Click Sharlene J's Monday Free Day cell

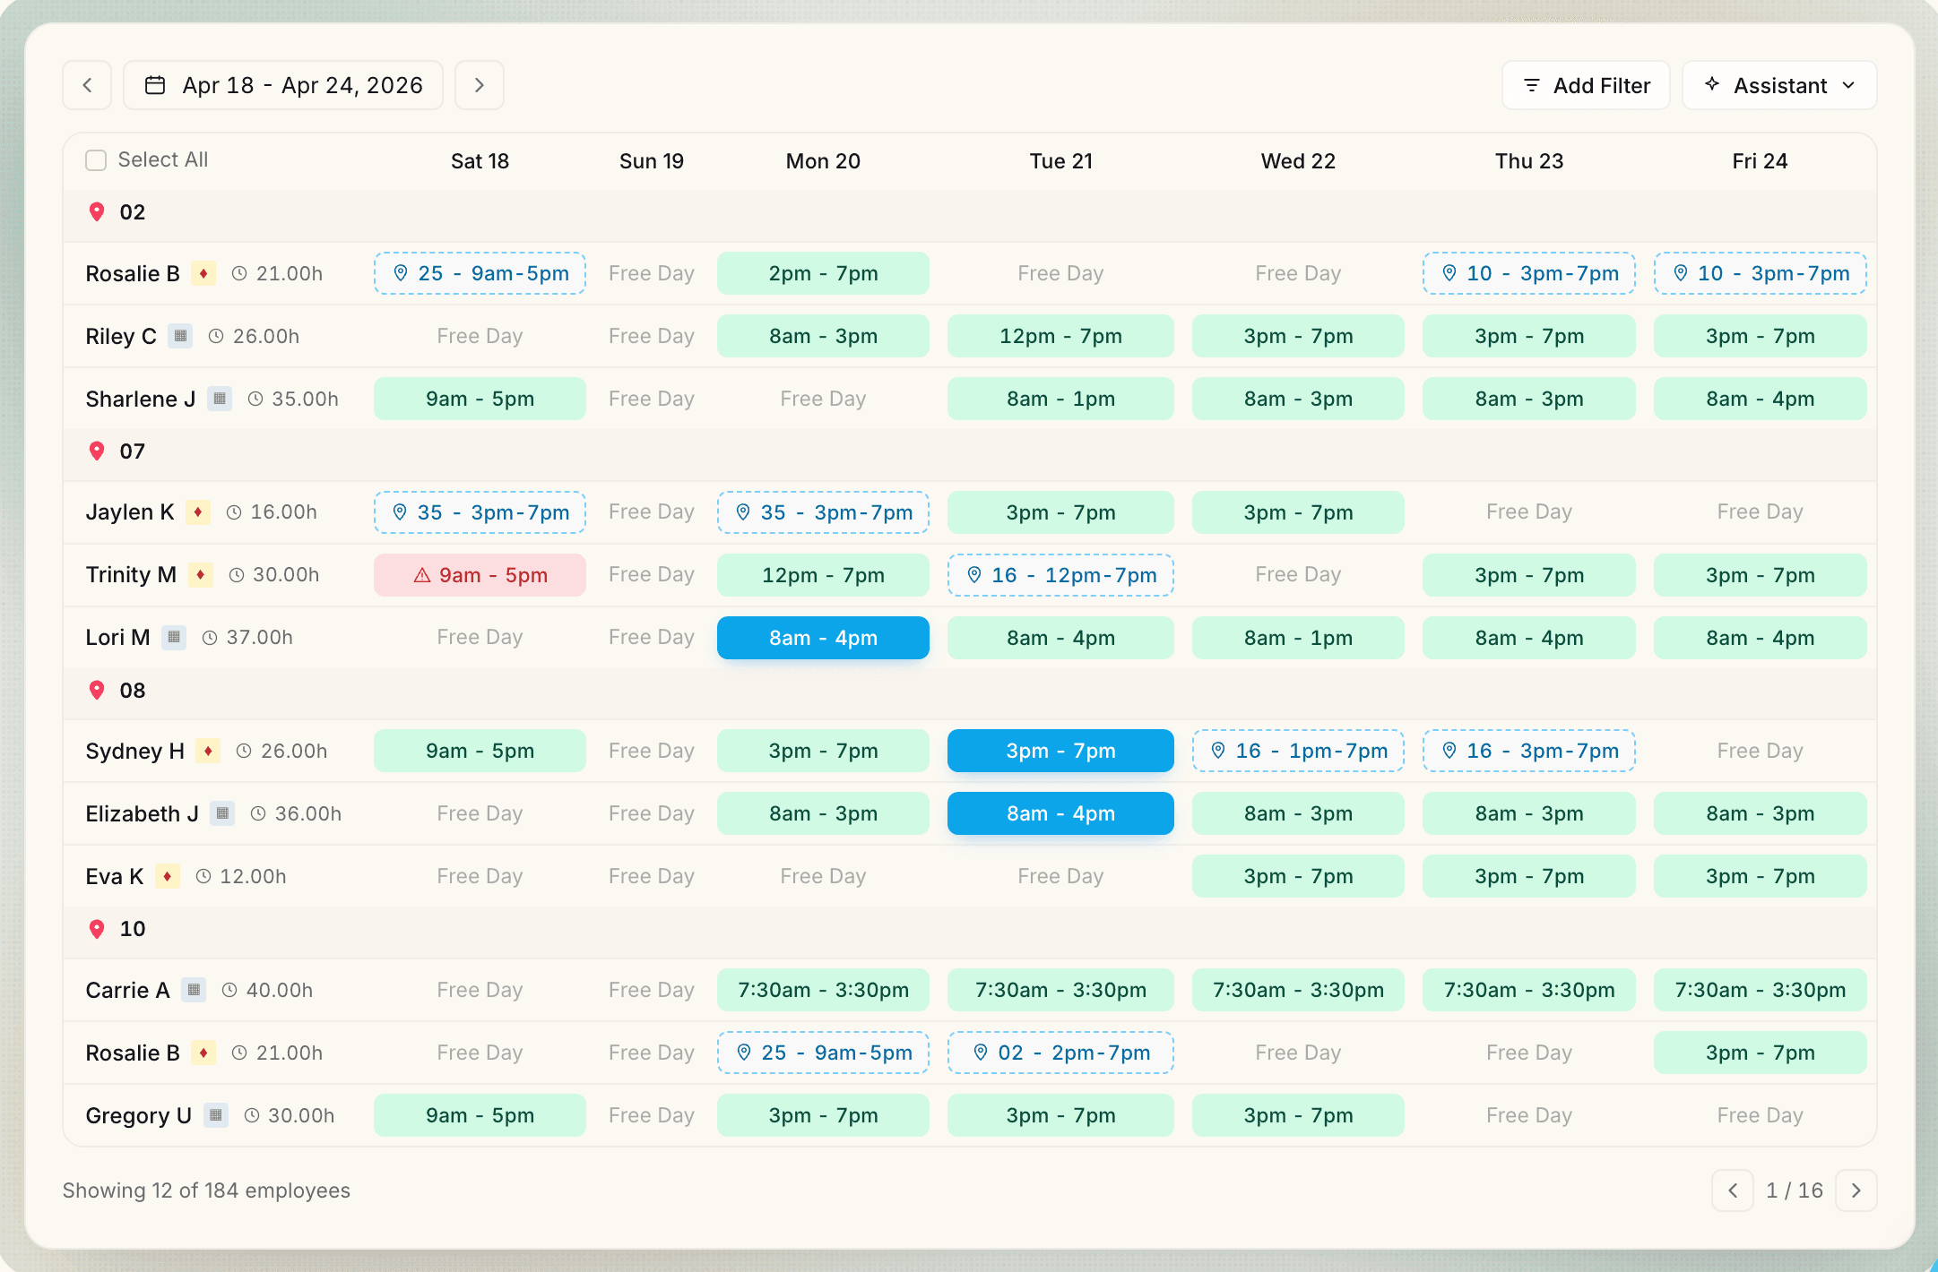tap(823, 399)
